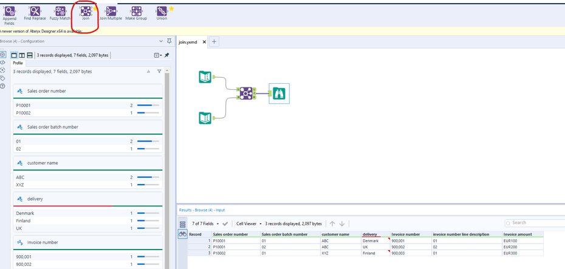Select the Append Fields tool
Image resolution: width=565 pixels, height=269 pixels.
(x=10, y=16)
